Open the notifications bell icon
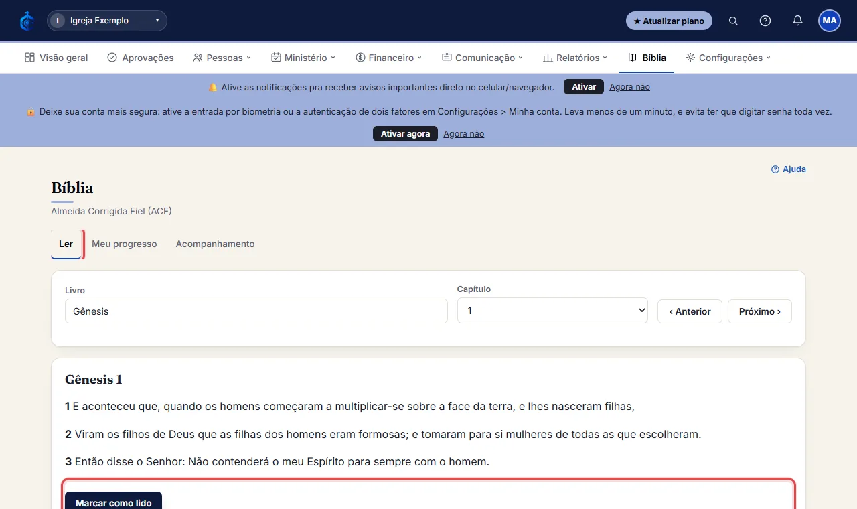The width and height of the screenshot is (857, 509). click(x=797, y=21)
